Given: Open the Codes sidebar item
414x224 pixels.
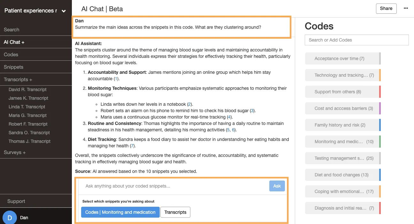Looking at the screenshot, I should [11, 54].
